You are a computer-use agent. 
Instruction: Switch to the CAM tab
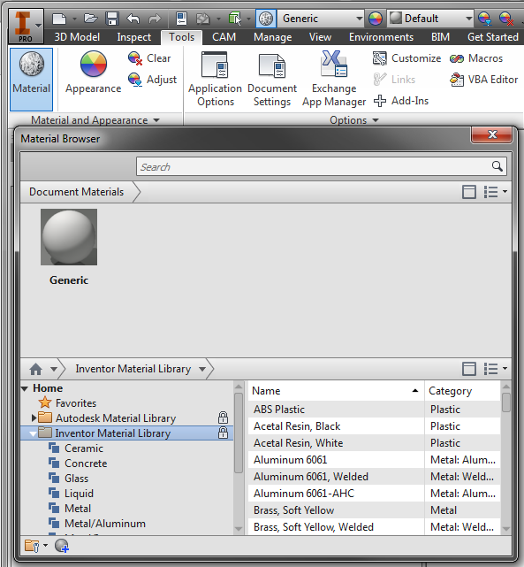tap(224, 37)
